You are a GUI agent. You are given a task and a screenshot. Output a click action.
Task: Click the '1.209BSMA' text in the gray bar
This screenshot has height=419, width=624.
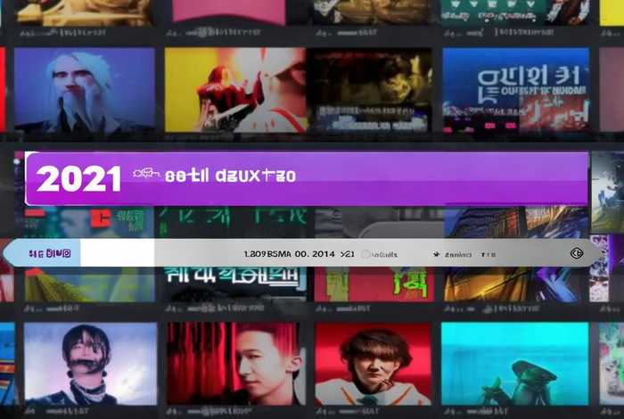[267, 254]
